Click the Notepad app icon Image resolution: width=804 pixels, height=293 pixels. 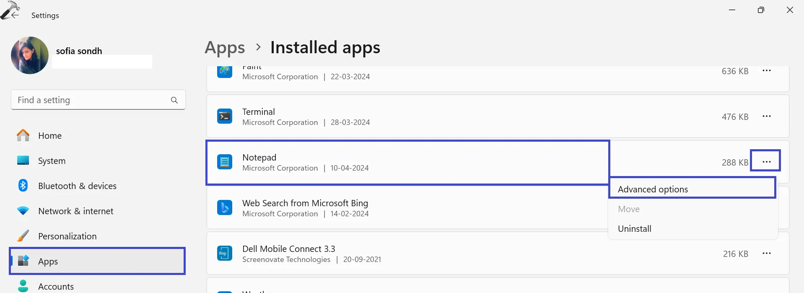click(225, 162)
